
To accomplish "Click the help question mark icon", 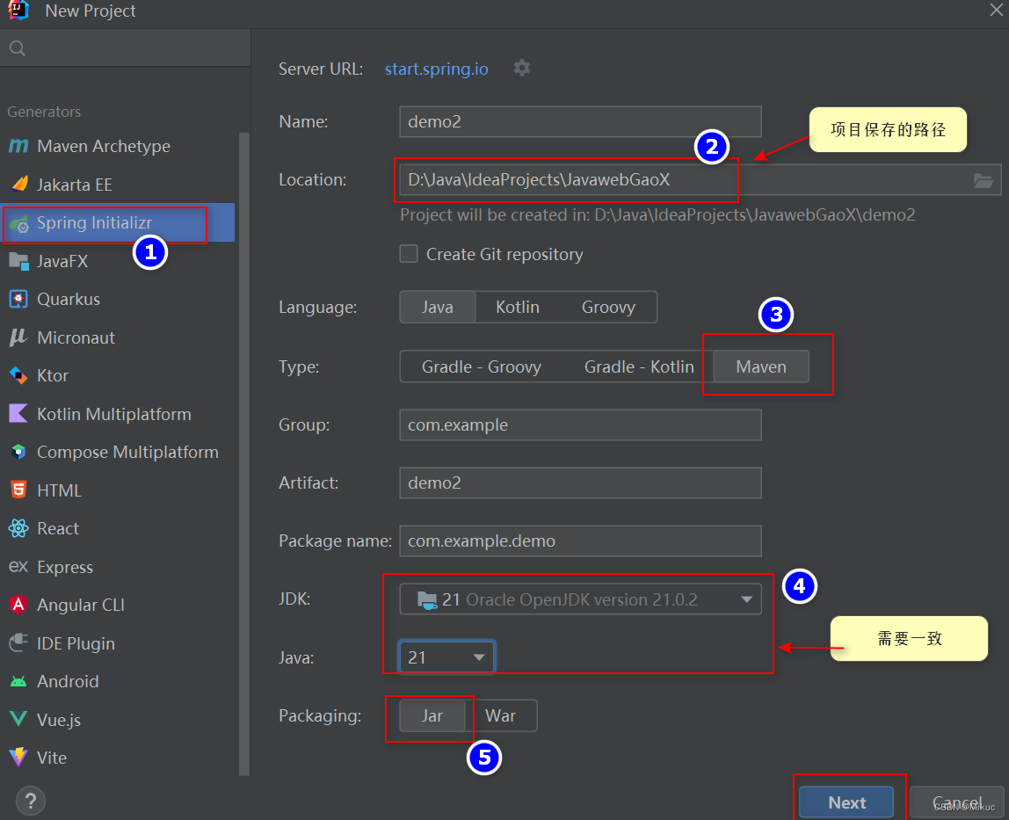I will (x=30, y=801).
